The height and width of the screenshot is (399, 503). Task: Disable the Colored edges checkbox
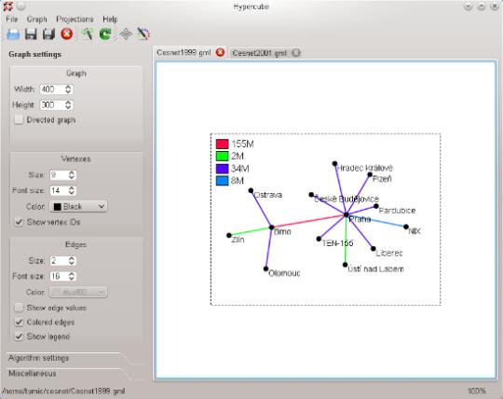point(19,322)
